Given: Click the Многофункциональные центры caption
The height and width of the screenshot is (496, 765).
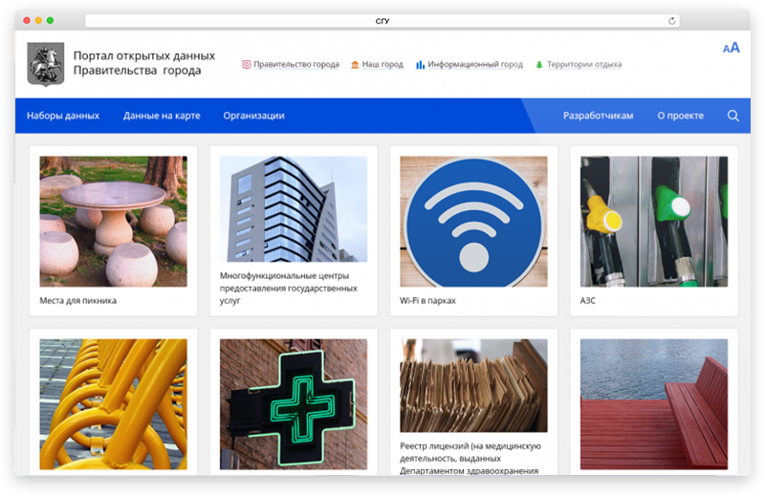Looking at the screenshot, I should (x=289, y=289).
